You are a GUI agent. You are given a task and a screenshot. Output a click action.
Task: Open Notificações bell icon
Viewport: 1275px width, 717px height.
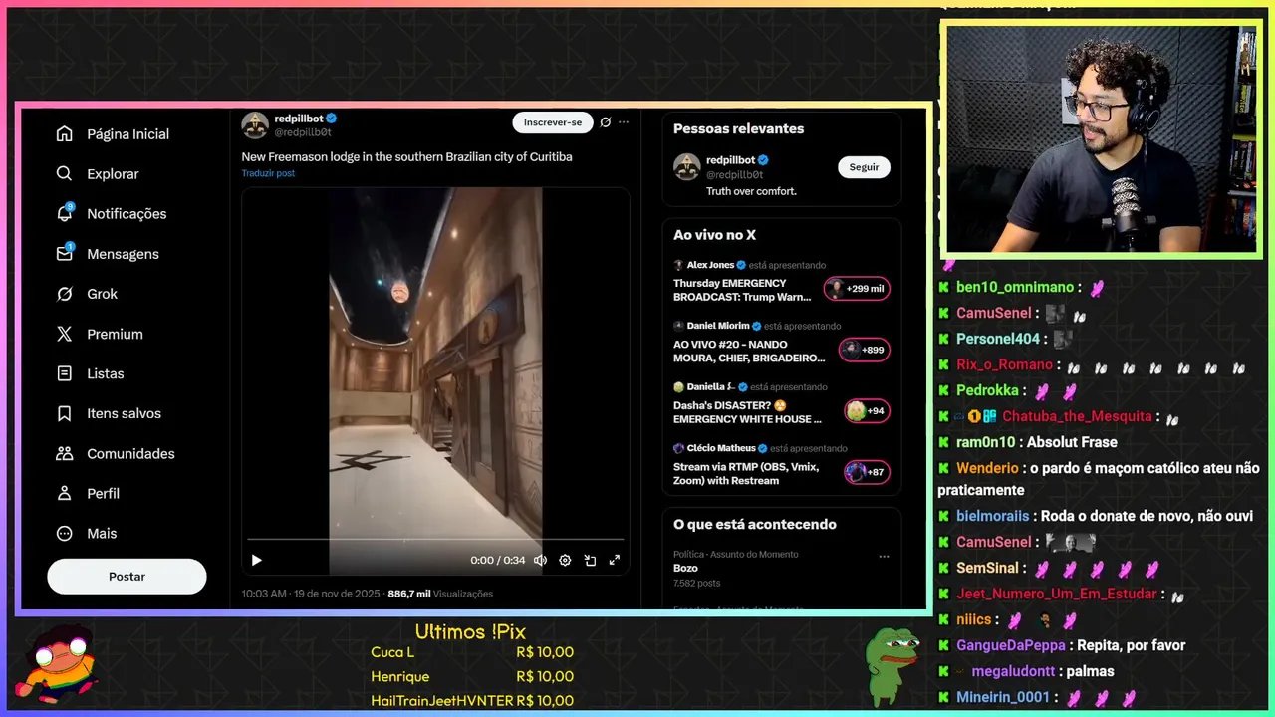point(65,213)
